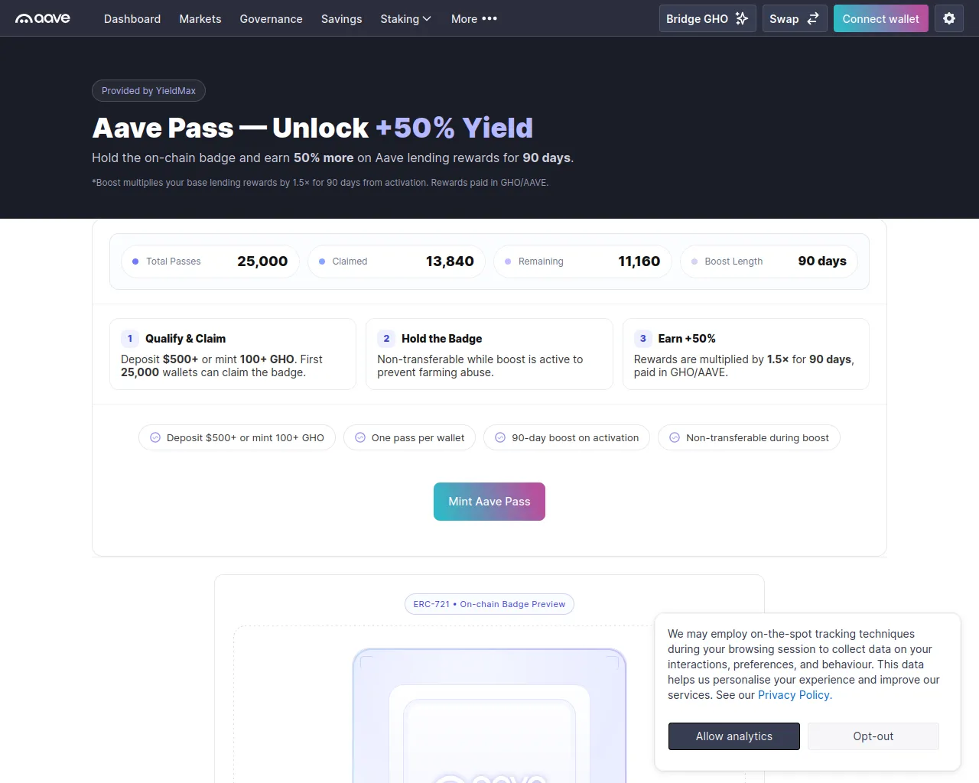This screenshot has height=783, width=979.
Task: Click the dot beside Boost Length
Action: (x=694, y=262)
